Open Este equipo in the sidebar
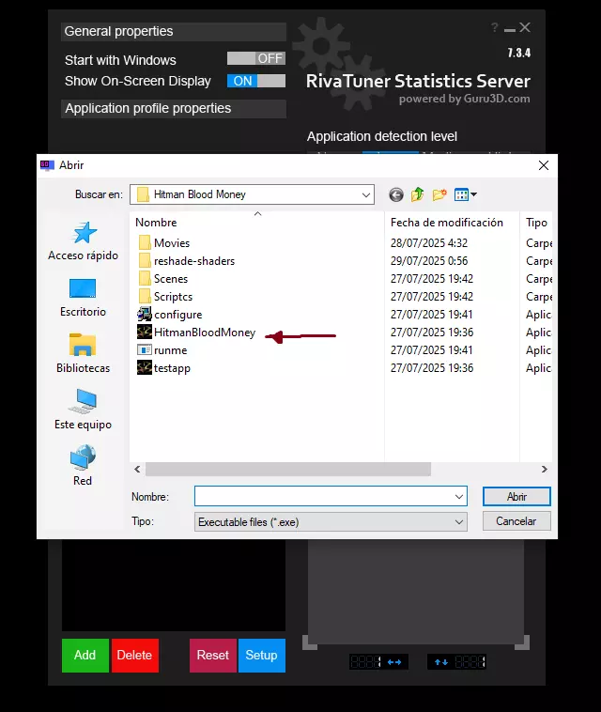The image size is (601, 712). tap(83, 410)
